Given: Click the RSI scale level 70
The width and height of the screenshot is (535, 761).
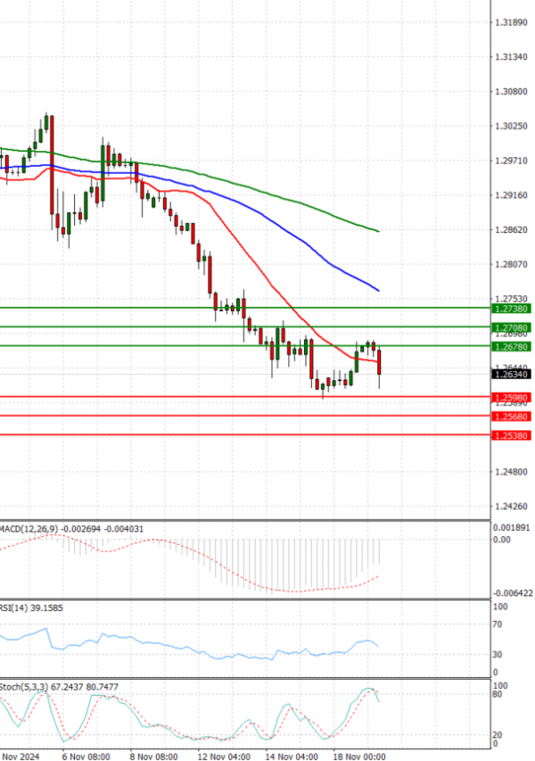Looking at the screenshot, I should pyautogui.click(x=498, y=625).
